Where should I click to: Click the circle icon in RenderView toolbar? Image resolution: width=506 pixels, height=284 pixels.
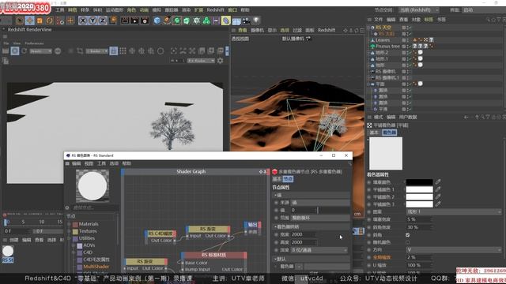point(160,50)
